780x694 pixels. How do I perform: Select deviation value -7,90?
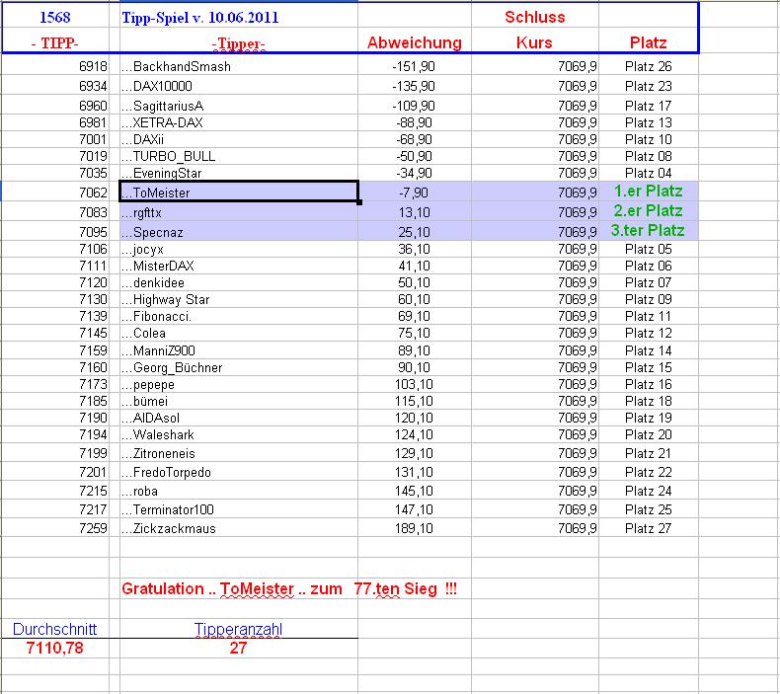(415, 193)
